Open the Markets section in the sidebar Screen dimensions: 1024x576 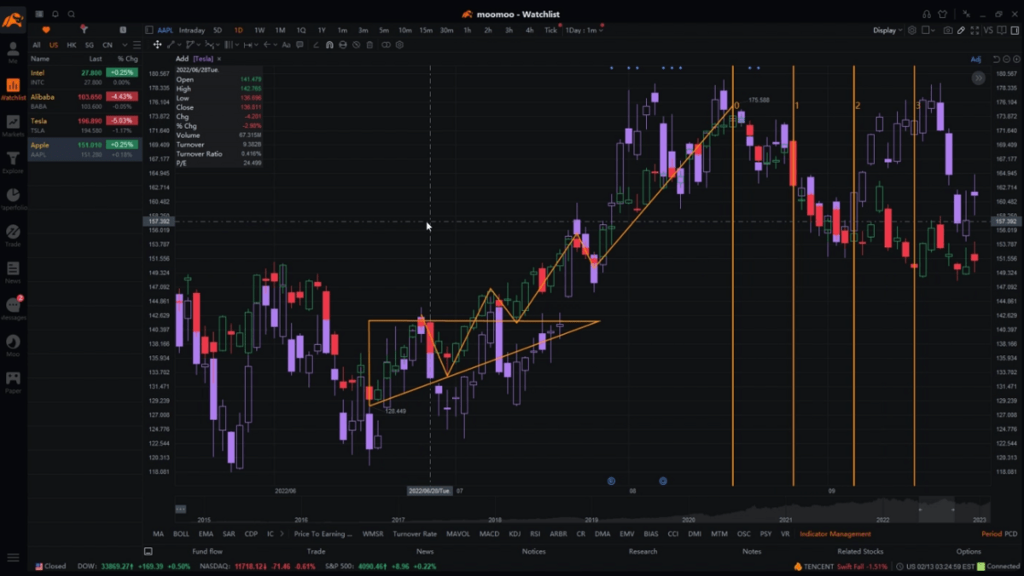pyautogui.click(x=13, y=127)
